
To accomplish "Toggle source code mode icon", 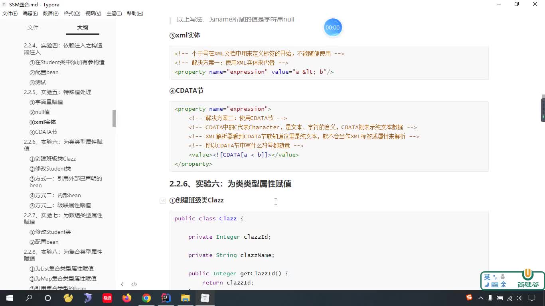I will point(134,284).
